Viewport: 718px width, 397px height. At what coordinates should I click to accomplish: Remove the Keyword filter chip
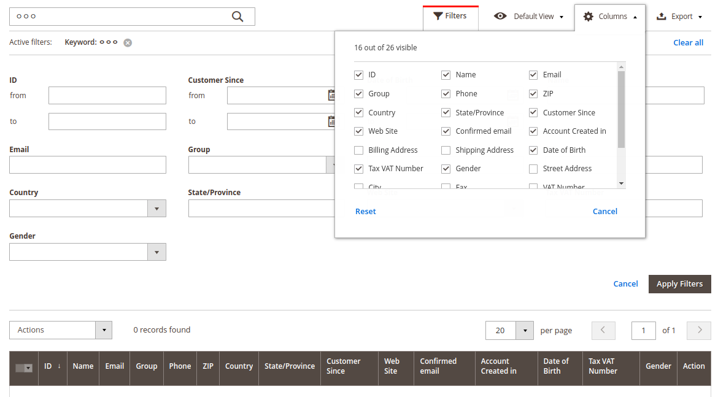(x=128, y=42)
